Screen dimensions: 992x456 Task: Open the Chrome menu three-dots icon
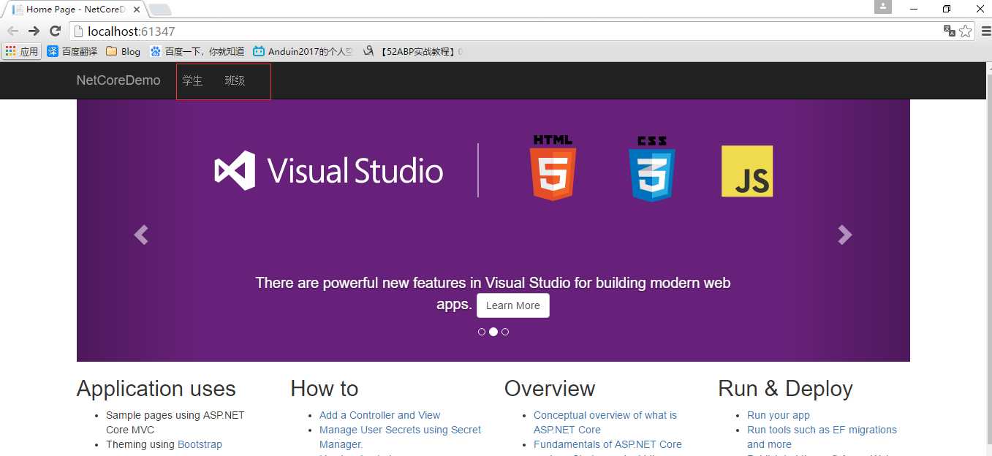(x=985, y=31)
